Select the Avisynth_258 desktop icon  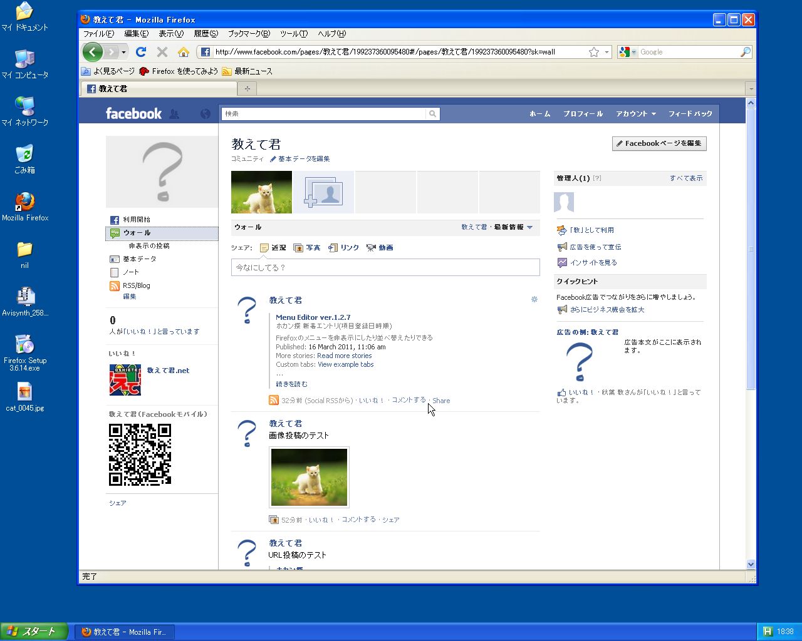click(x=24, y=302)
